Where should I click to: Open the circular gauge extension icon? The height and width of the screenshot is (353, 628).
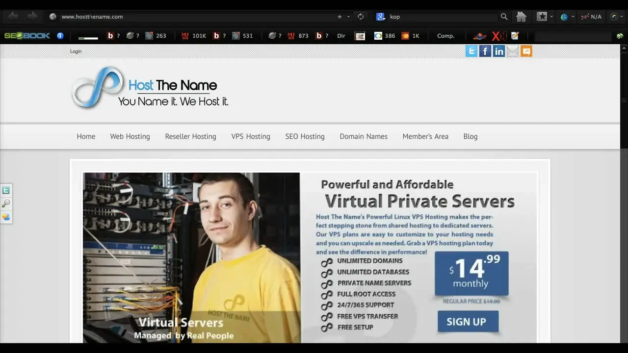click(x=614, y=17)
